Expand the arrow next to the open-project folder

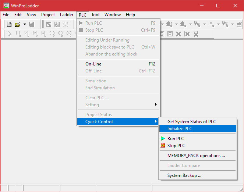pos(25,24)
